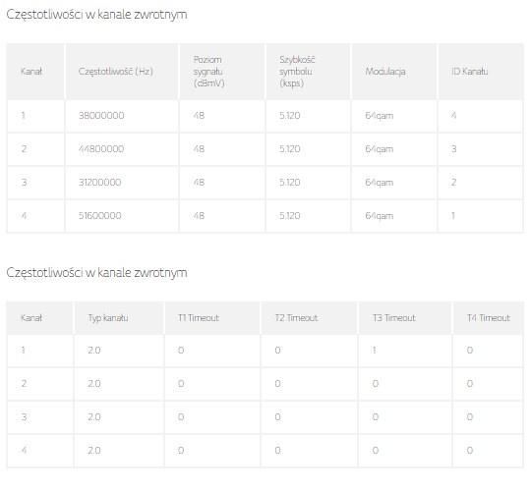Click the ID Kanału column header
The height and width of the screenshot is (492, 531).
[x=469, y=72]
